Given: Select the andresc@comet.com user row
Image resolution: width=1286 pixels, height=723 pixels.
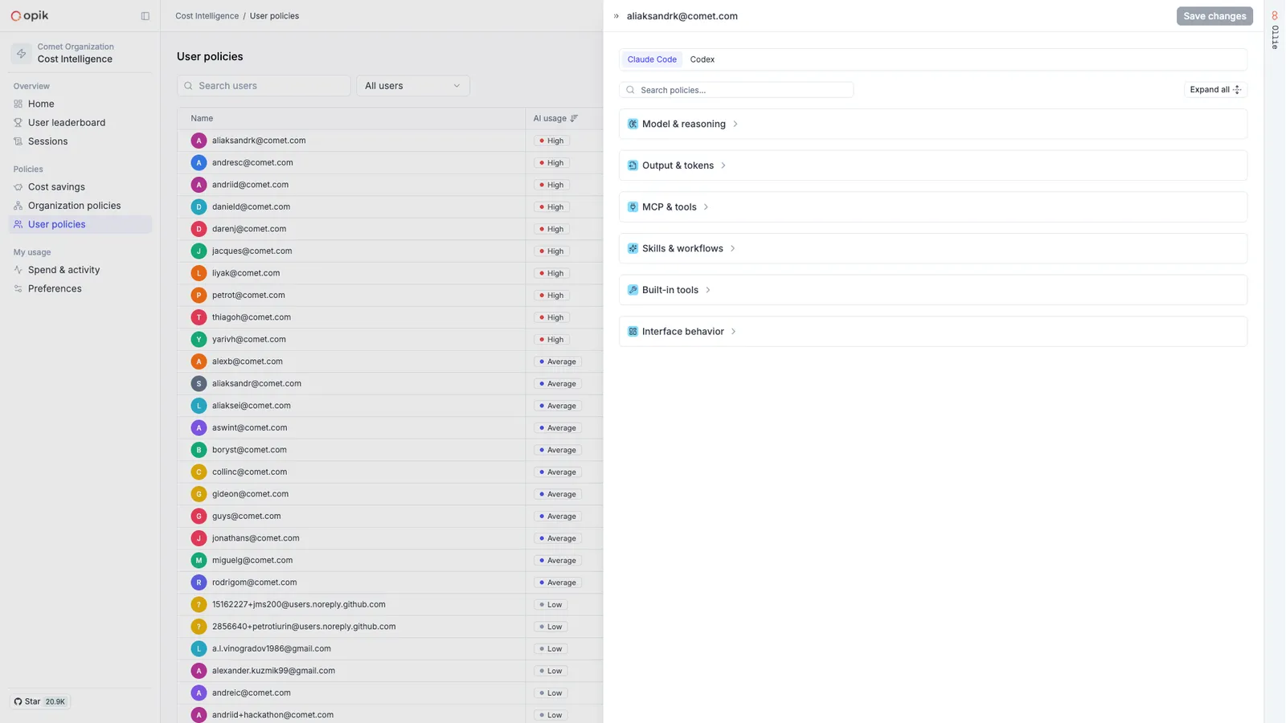Looking at the screenshot, I should click(x=391, y=163).
